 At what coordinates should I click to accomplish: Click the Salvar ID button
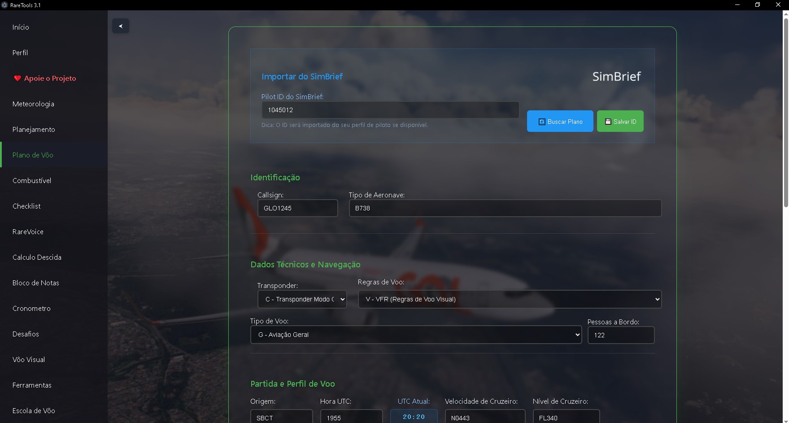pos(620,121)
